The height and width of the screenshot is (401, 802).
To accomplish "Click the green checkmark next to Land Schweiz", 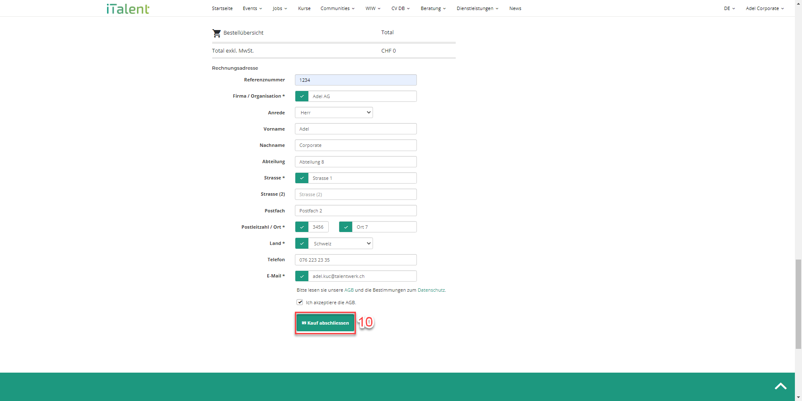I will pyautogui.click(x=302, y=243).
